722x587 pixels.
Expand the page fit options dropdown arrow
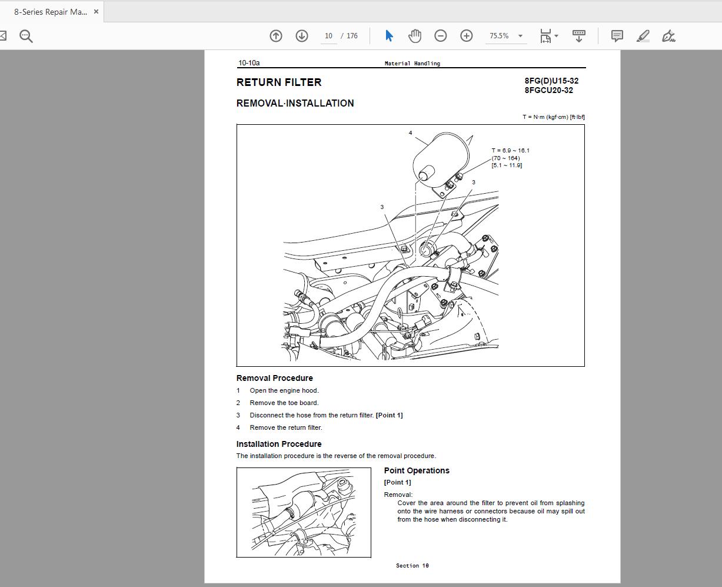click(557, 36)
